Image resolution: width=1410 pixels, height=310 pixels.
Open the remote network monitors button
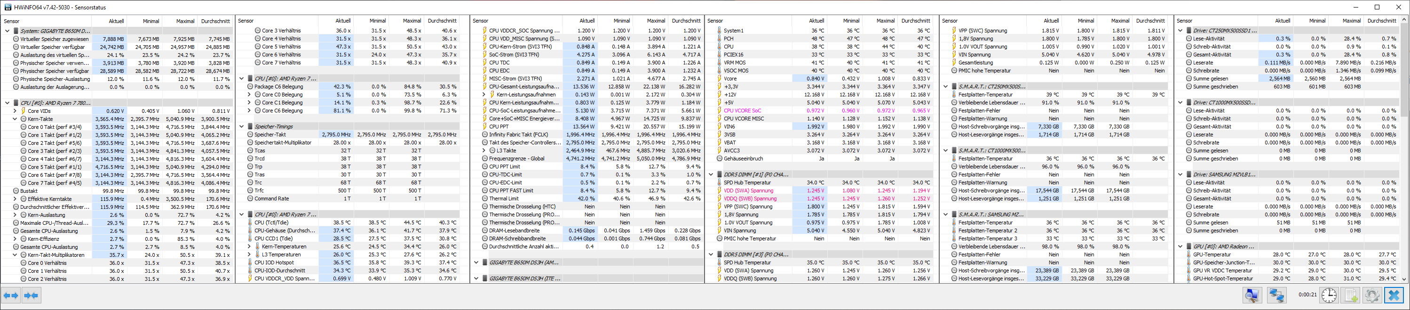[x=1276, y=295]
